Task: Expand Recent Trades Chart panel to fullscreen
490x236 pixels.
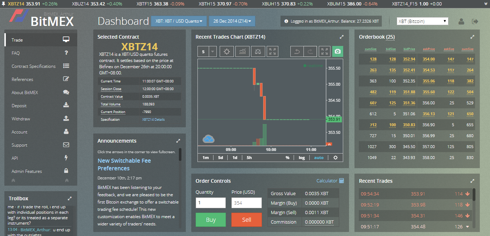Action: (x=341, y=37)
